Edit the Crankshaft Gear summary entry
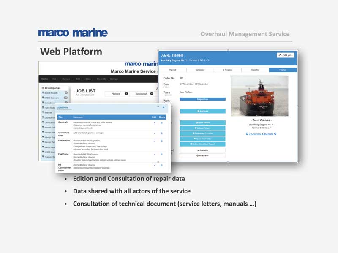 pos(155,133)
